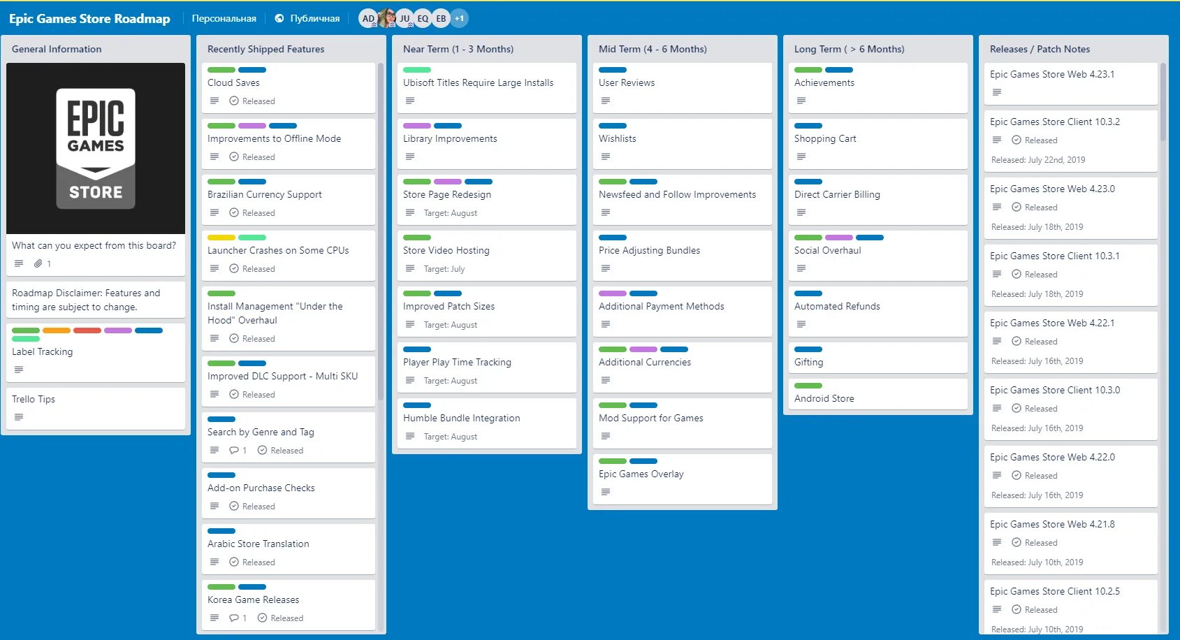Click the orange label on Label Tracking card
1180x640 pixels.
[57, 330]
